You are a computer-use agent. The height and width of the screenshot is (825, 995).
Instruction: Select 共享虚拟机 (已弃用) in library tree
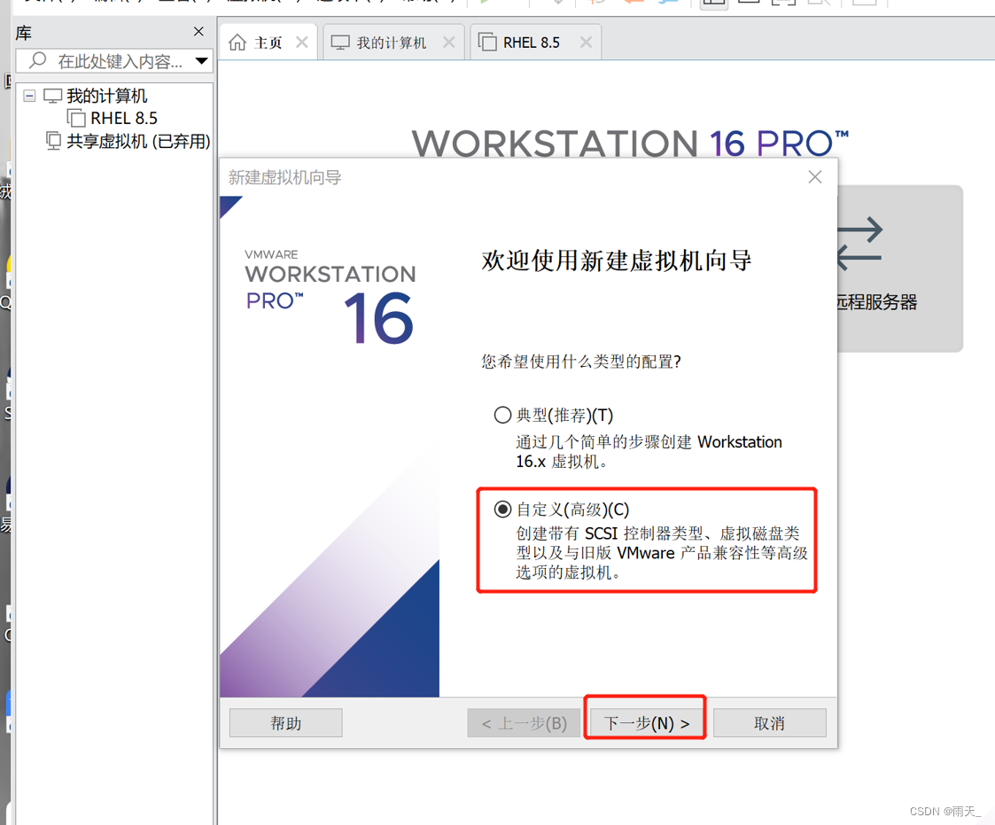138,141
